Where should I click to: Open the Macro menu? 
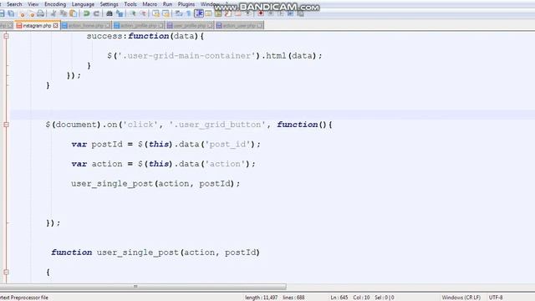point(150,4)
